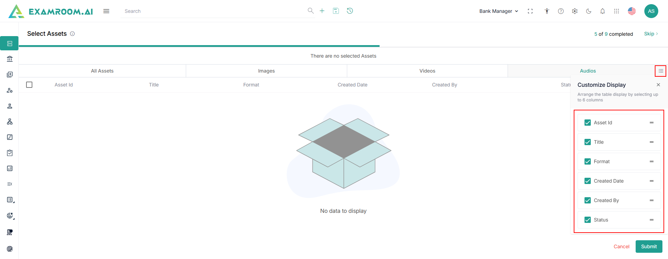This screenshot has width=668, height=259.
Task: Click the hamburger menu icon
Action: click(106, 11)
